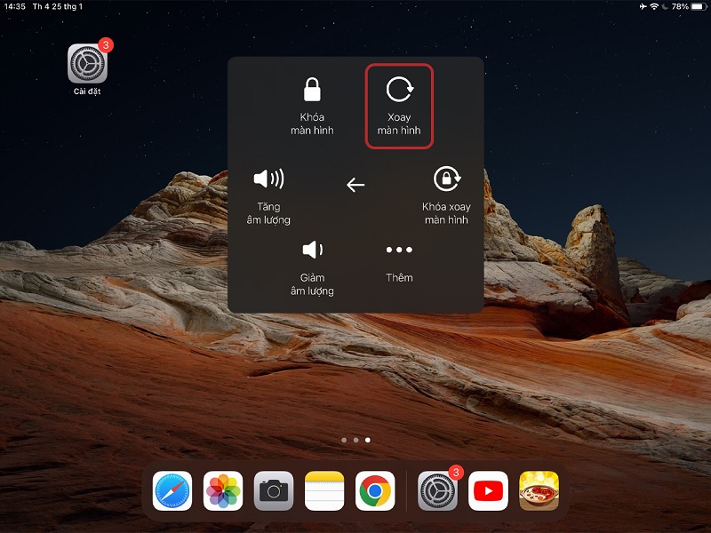Tap the back arrow in the AssistiveTouch menu
The image size is (711, 533).
(355, 185)
